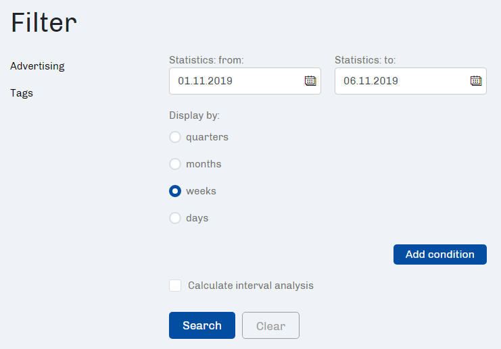Open the calendar picker for Statistics from
501x349 pixels.
(x=310, y=81)
